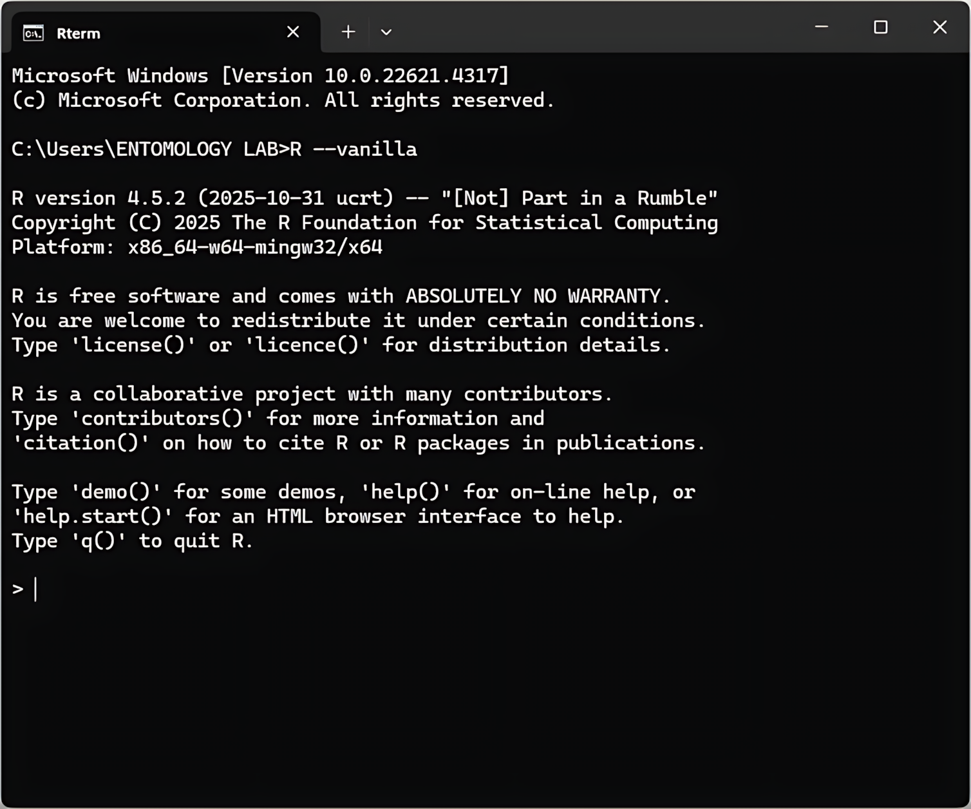Close the Rterm tab
The height and width of the screenshot is (809, 971).
coord(293,32)
